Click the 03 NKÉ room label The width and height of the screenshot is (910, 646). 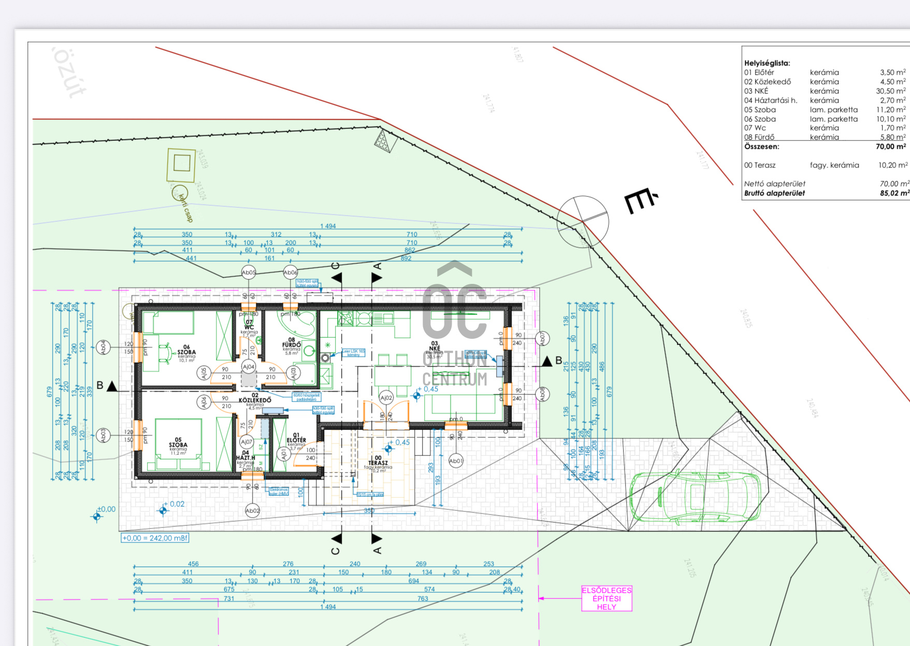435,346
